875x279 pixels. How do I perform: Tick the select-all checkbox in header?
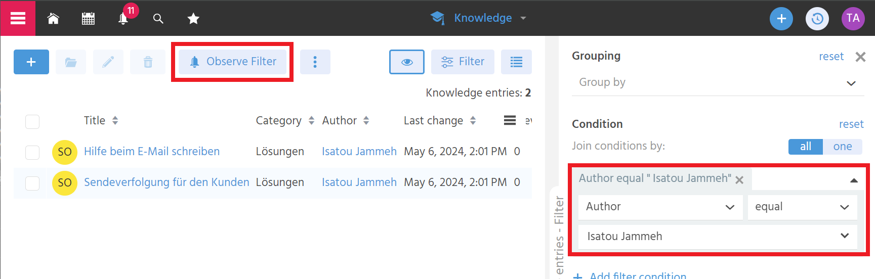point(32,121)
